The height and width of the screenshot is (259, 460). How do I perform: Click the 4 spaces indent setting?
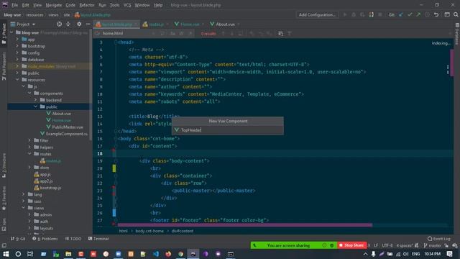[x=405, y=245]
